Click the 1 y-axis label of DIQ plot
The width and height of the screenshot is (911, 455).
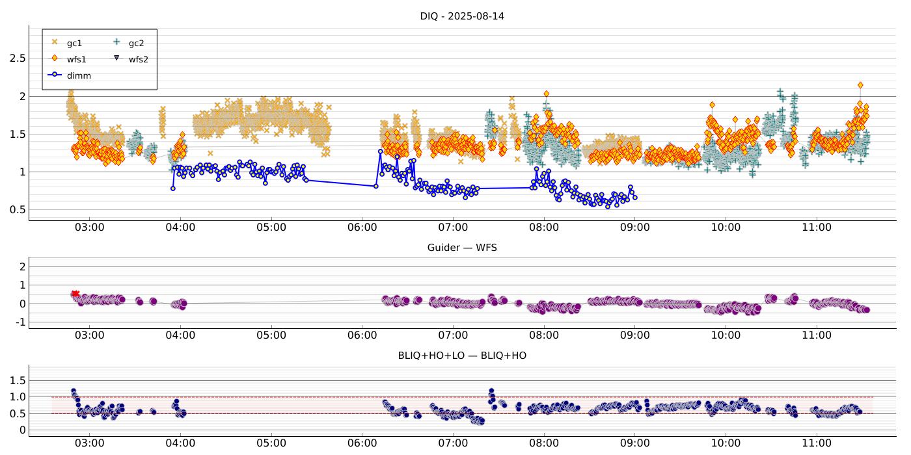(x=22, y=172)
